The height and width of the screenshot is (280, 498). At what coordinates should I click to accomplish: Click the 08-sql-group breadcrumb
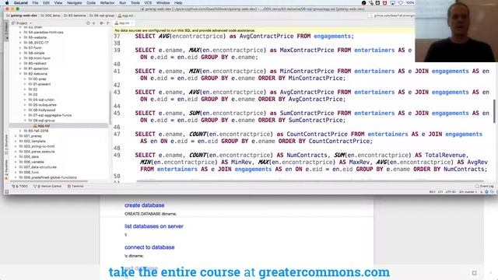tap(102, 16)
